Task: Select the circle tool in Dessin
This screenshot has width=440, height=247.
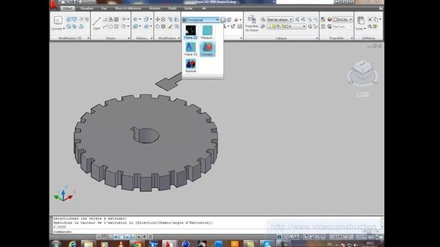Action: point(124,27)
